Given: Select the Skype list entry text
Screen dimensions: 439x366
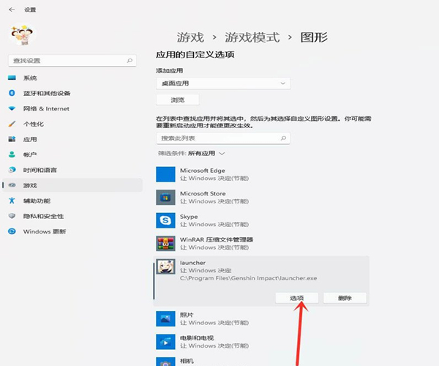Looking at the screenshot, I should [x=189, y=217].
